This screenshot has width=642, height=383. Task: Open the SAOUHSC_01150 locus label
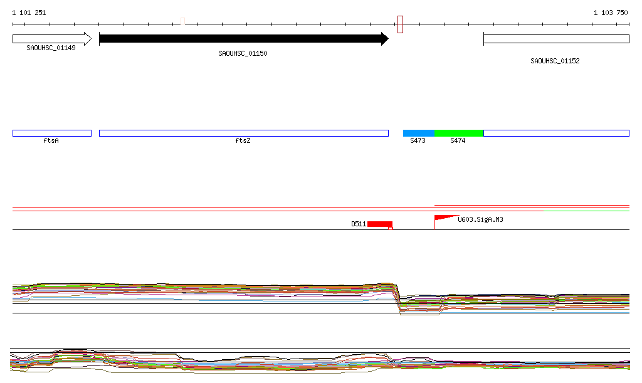coord(243,54)
